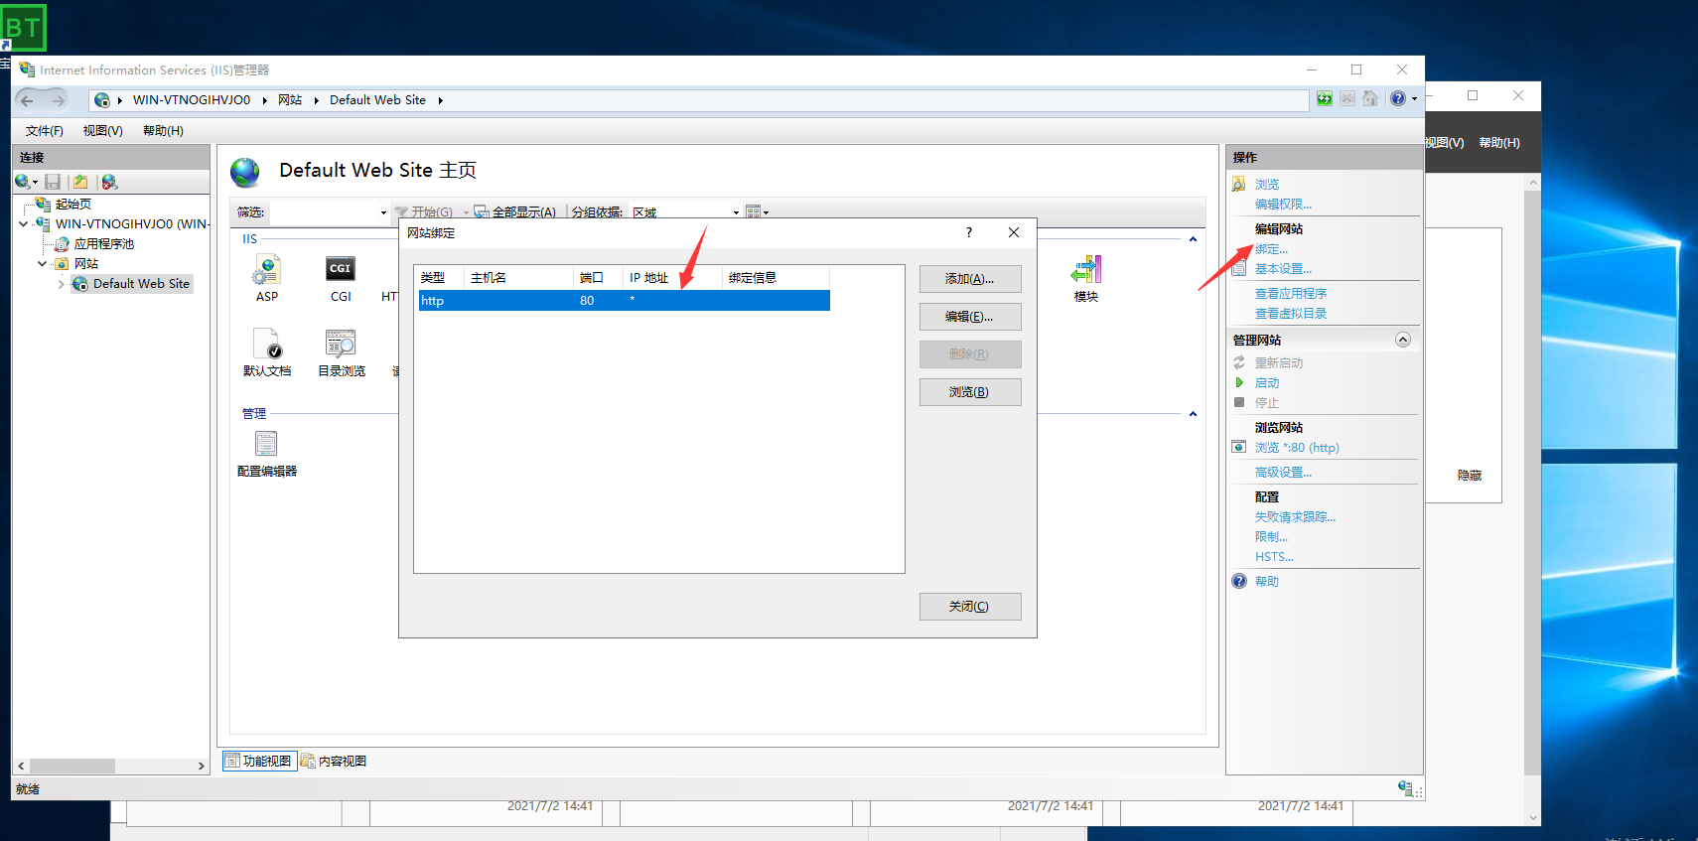
Task: Open the 模块 modules feature icon
Action: (x=1086, y=269)
